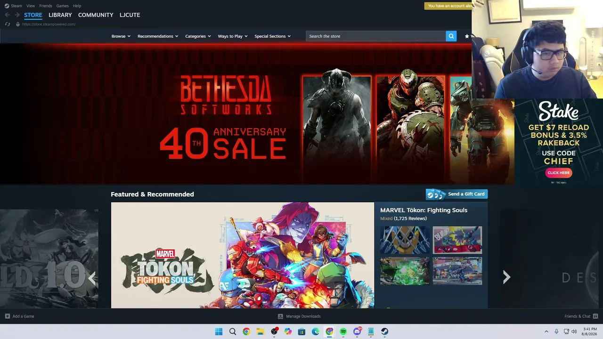Click the store search field
This screenshot has height=339, width=603.
click(376, 36)
